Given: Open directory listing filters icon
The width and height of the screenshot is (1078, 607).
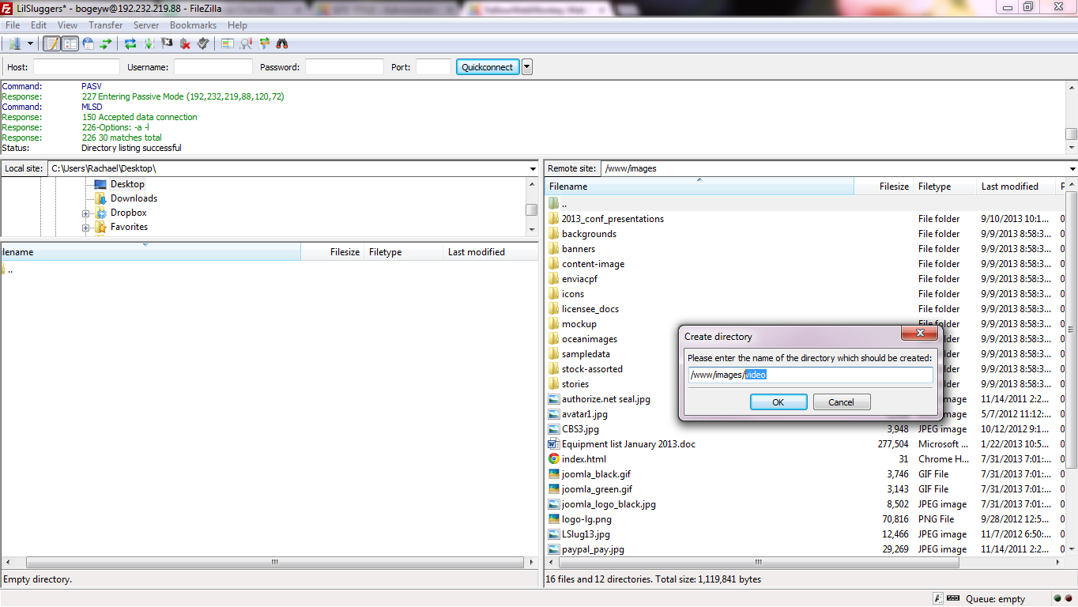Looking at the screenshot, I should tap(228, 43).
